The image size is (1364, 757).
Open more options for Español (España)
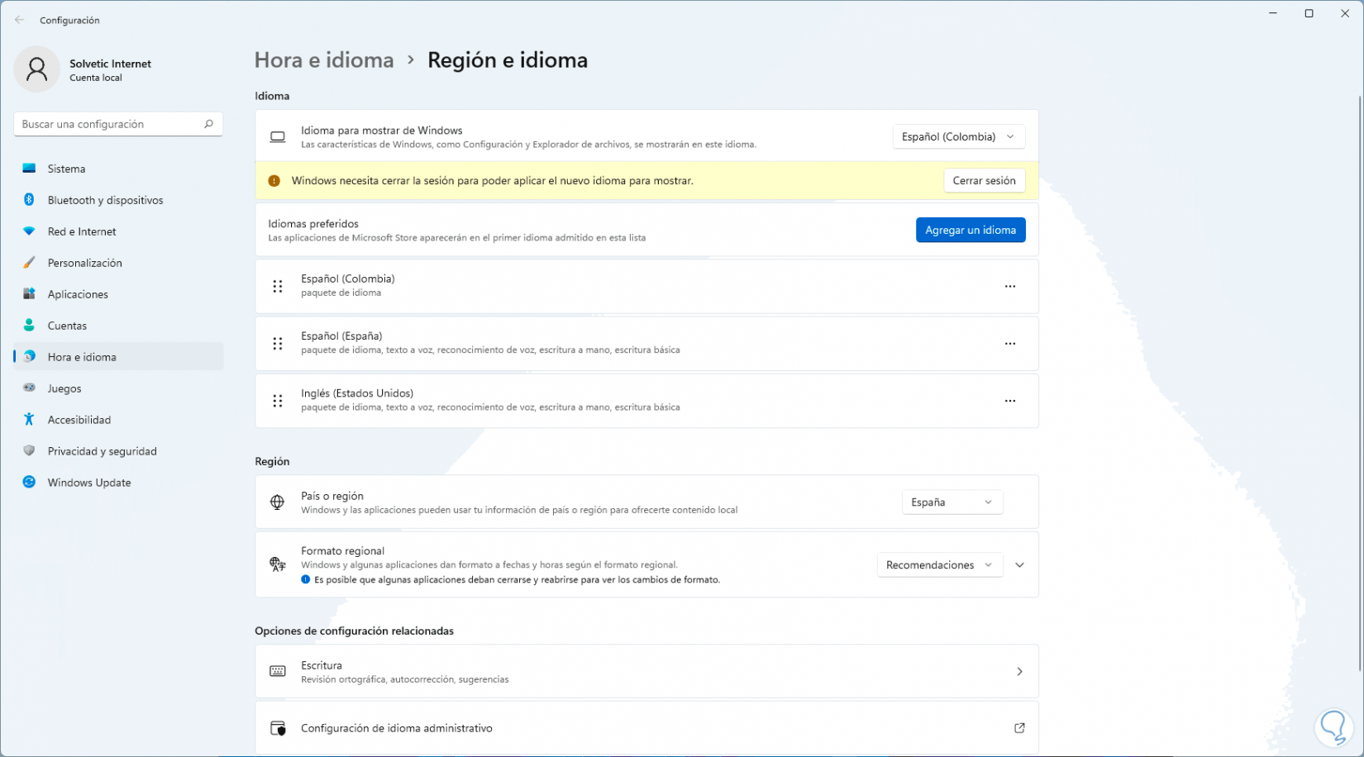1010,343
